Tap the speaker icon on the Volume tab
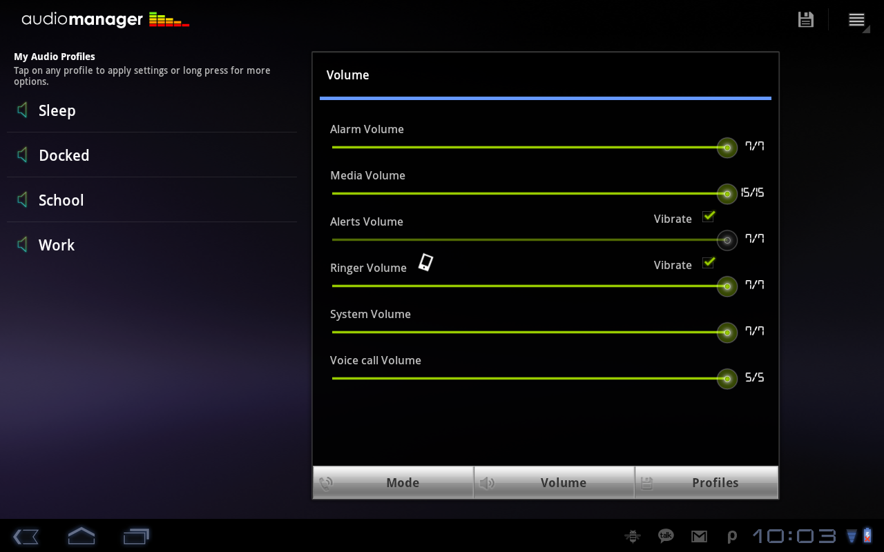The width and height of the screenshot is (884, 552). coord(487,482)
